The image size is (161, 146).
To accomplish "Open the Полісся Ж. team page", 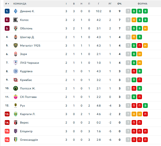I will pos(28,88).
